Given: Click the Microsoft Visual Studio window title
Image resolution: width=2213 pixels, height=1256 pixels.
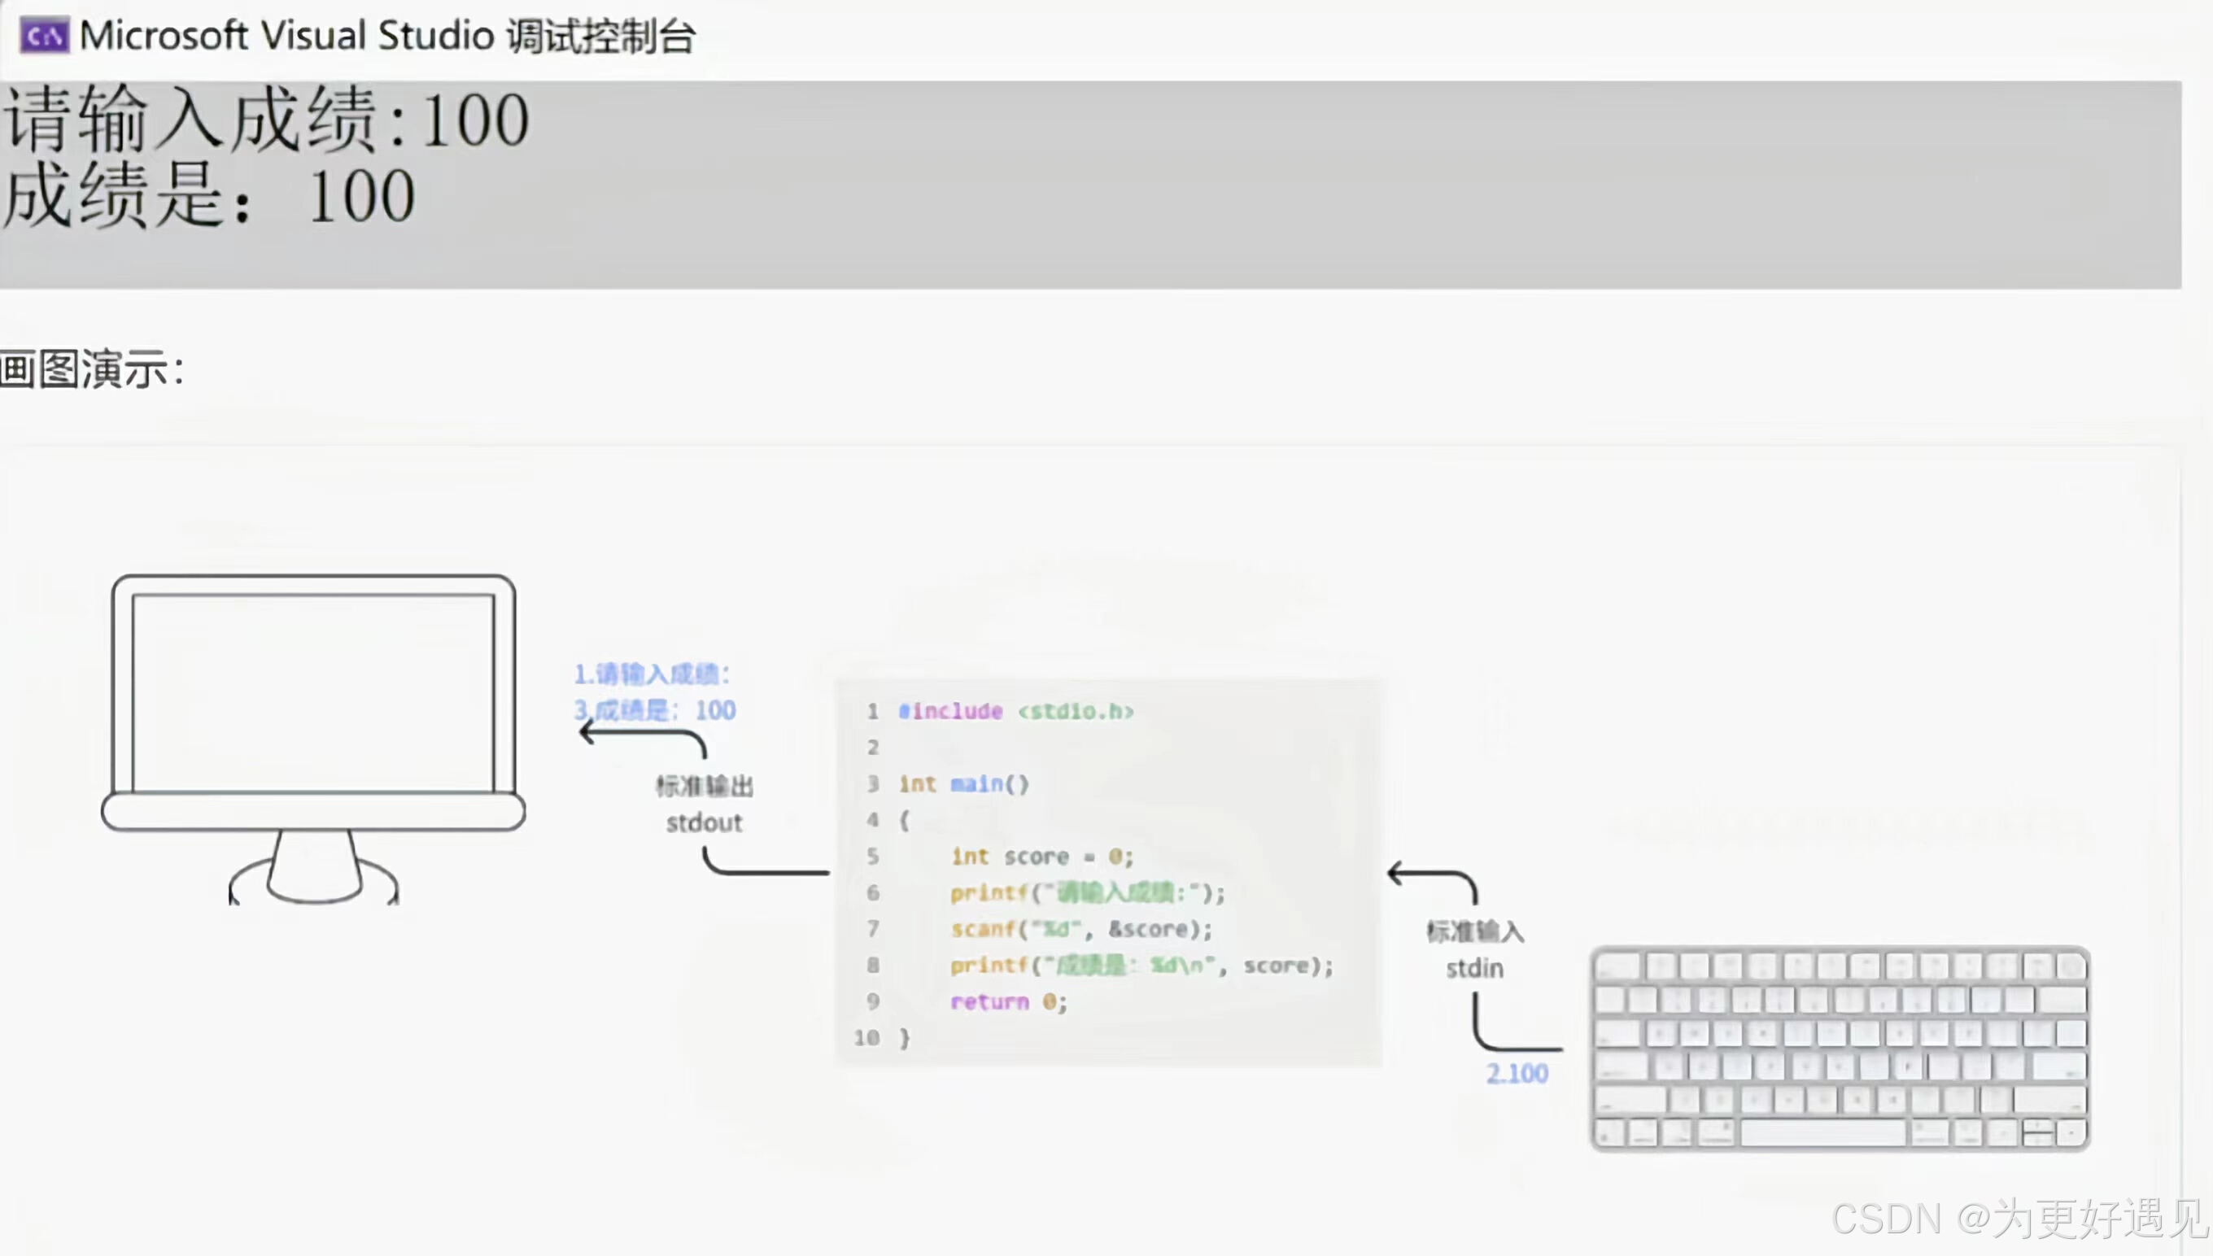Looking at the screenshot, I should [386, 37].
